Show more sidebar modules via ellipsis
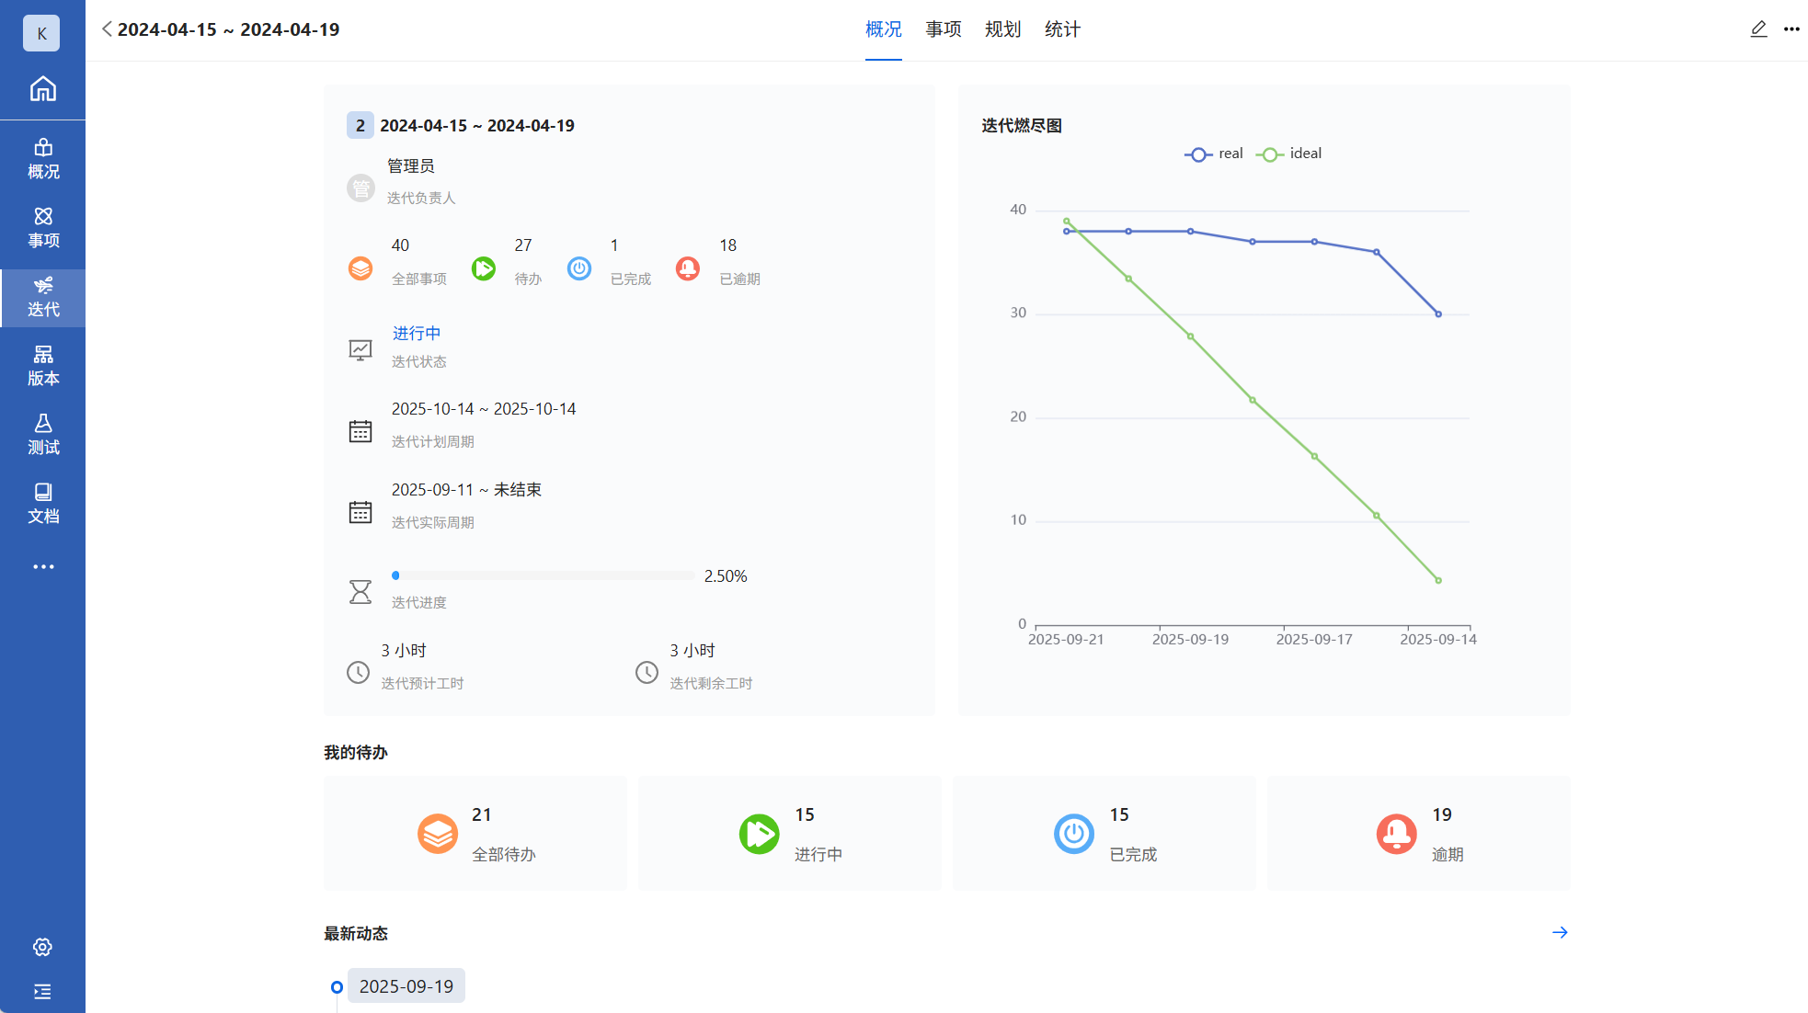The height and width of the screenshot is (1013, 1808). (42, 566)
